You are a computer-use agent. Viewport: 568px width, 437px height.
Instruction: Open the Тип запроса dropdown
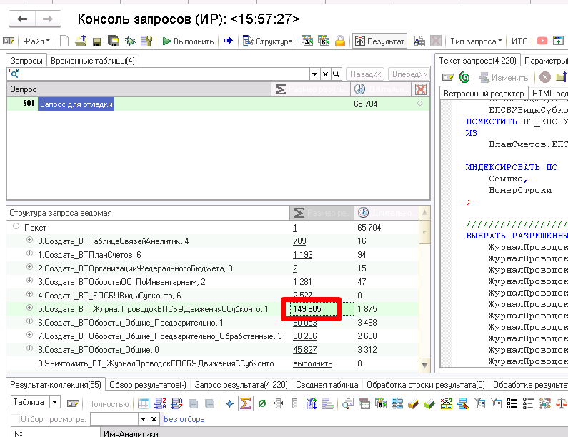coord(476,41)
